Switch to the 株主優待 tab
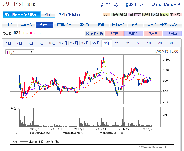This screenshot has width=184, height=151. 118,25
